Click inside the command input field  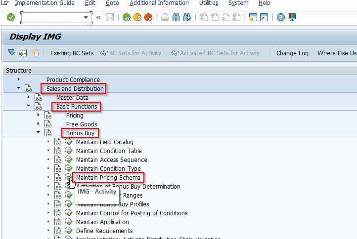[52, 17]
